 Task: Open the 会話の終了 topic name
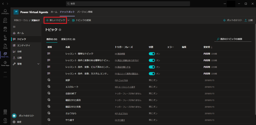click(x=71, y=93)
